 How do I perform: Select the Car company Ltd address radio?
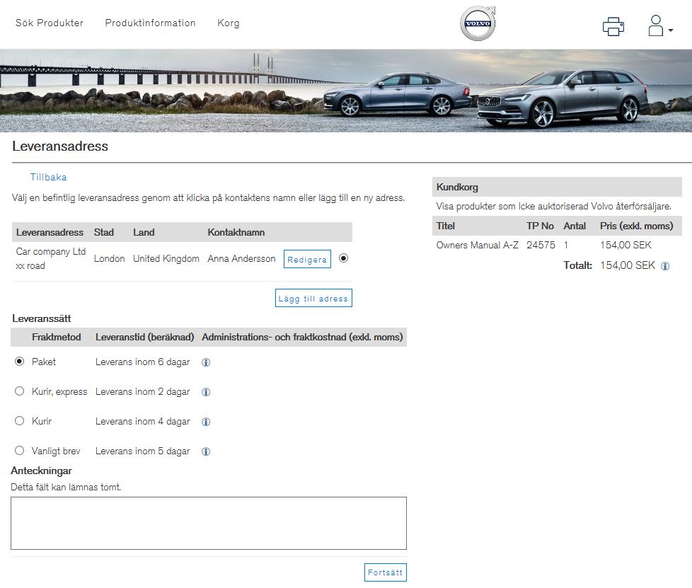coord(343,258)
